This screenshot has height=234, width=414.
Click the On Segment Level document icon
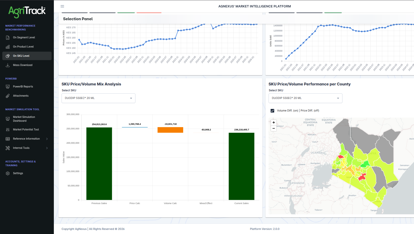pyautogui.click(x=8, y=38)
